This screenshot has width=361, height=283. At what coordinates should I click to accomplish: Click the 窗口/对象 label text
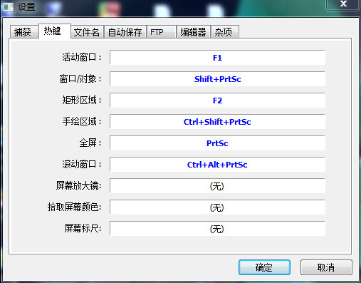(80, 78)
